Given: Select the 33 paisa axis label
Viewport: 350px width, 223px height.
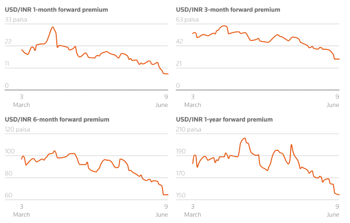Looking at the screenshot, I should tap(16, 19).
